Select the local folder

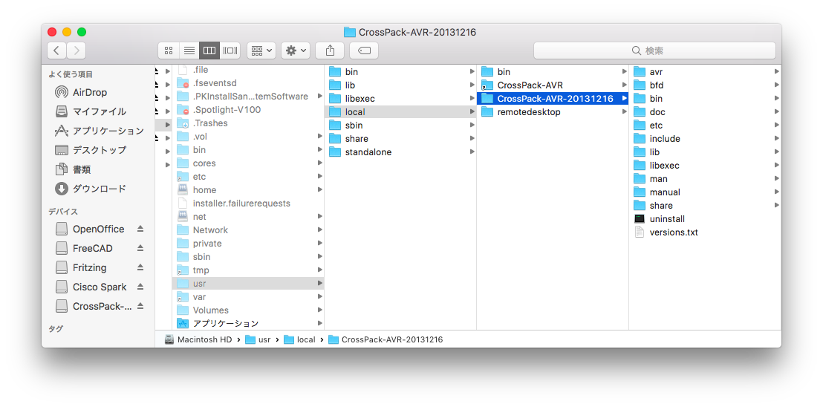(400, 111)
